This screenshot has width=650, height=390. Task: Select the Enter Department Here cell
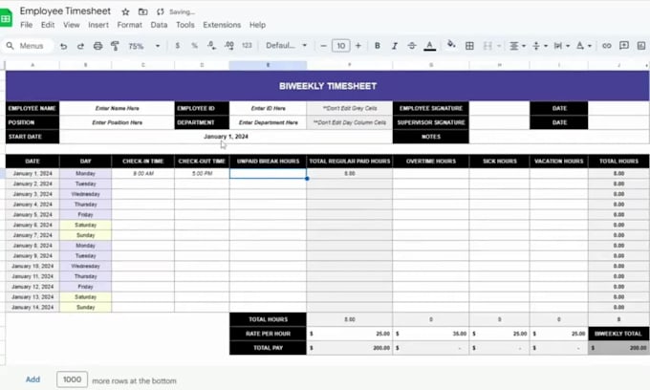268,122
